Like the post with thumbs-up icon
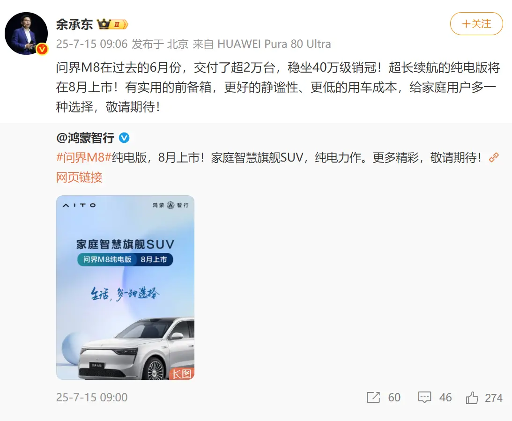The width and height of the screenshot is (512, 421). (472, 398)
